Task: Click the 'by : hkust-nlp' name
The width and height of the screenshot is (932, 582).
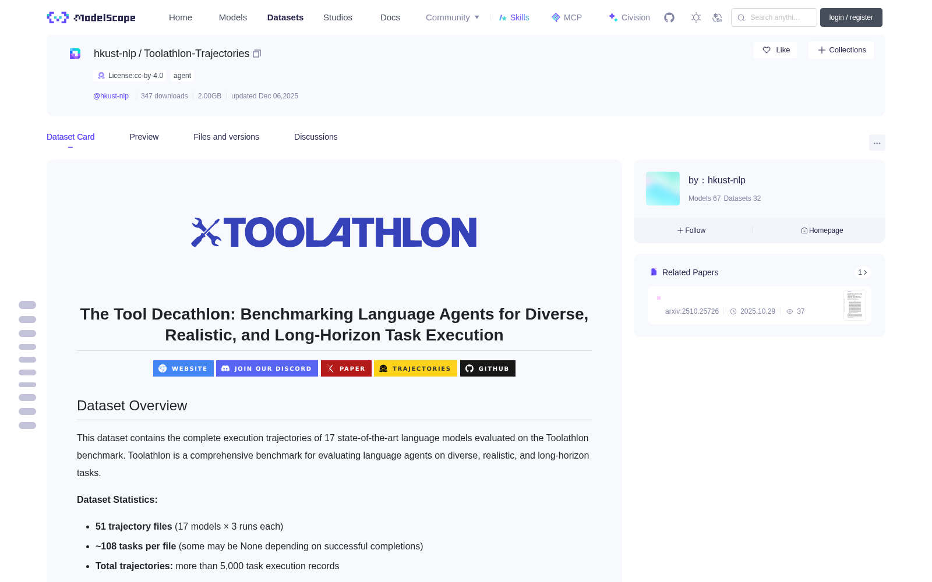Action: click(717, 180)
